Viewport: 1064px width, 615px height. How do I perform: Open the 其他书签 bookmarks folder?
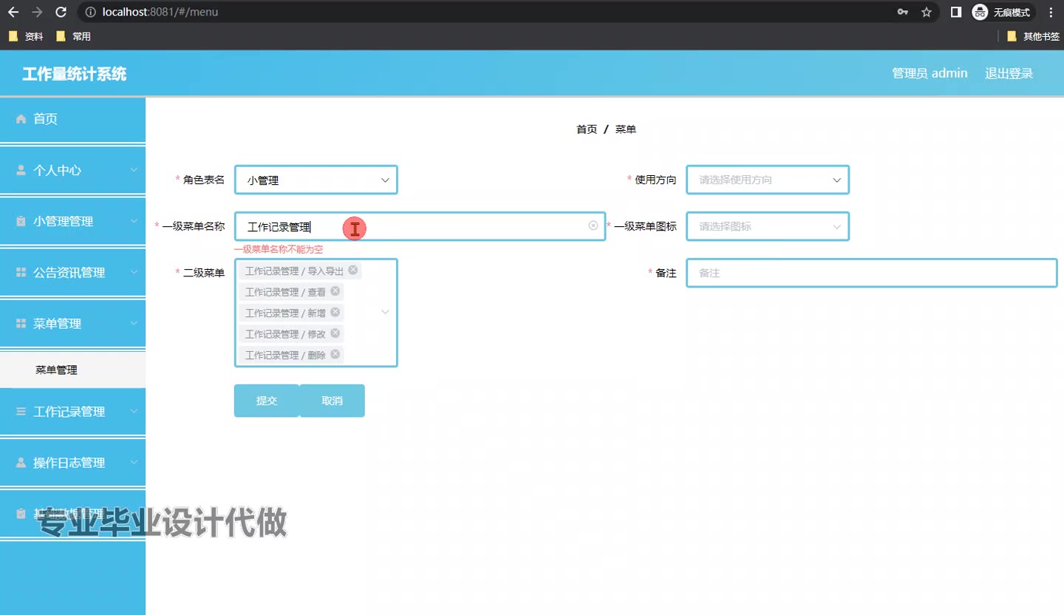coord(1033,36)
